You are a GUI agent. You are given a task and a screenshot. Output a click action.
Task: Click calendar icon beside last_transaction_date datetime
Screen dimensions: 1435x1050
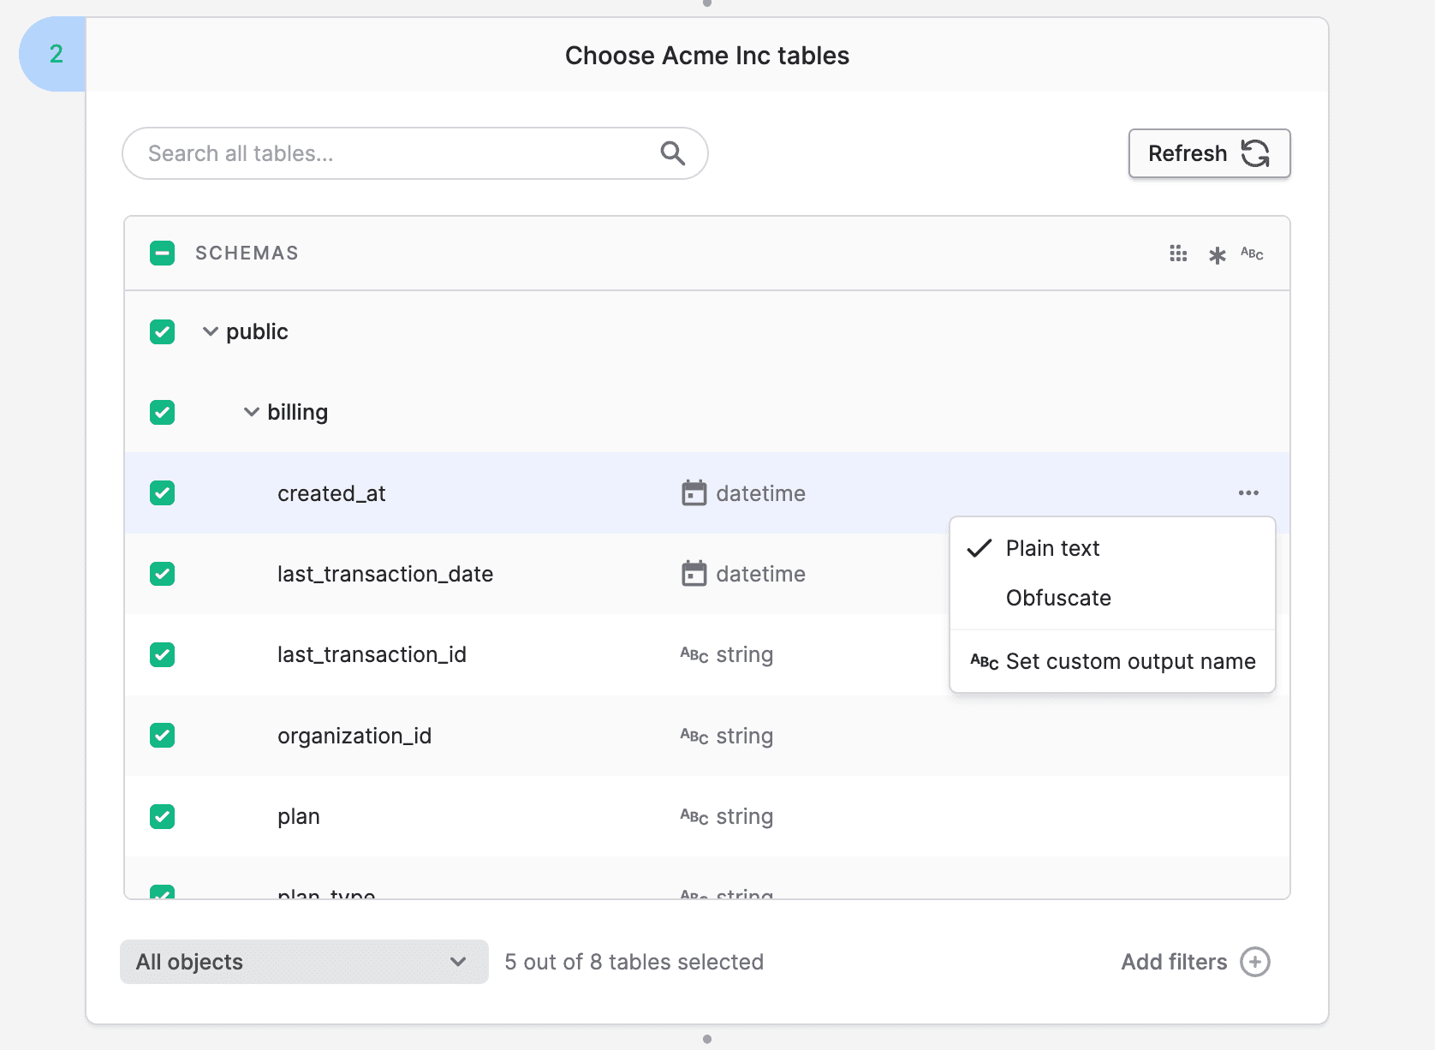pos(694,574)
